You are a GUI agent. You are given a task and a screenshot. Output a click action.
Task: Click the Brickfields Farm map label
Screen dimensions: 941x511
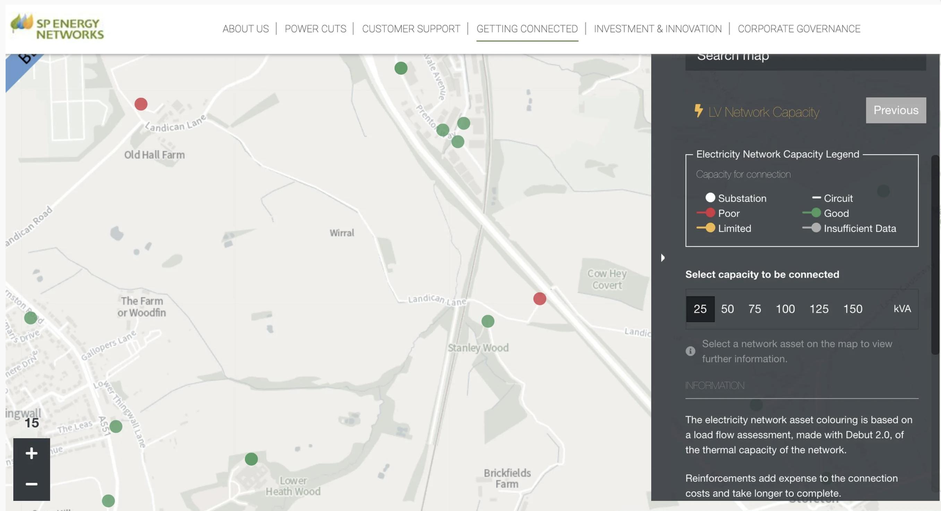507,478
